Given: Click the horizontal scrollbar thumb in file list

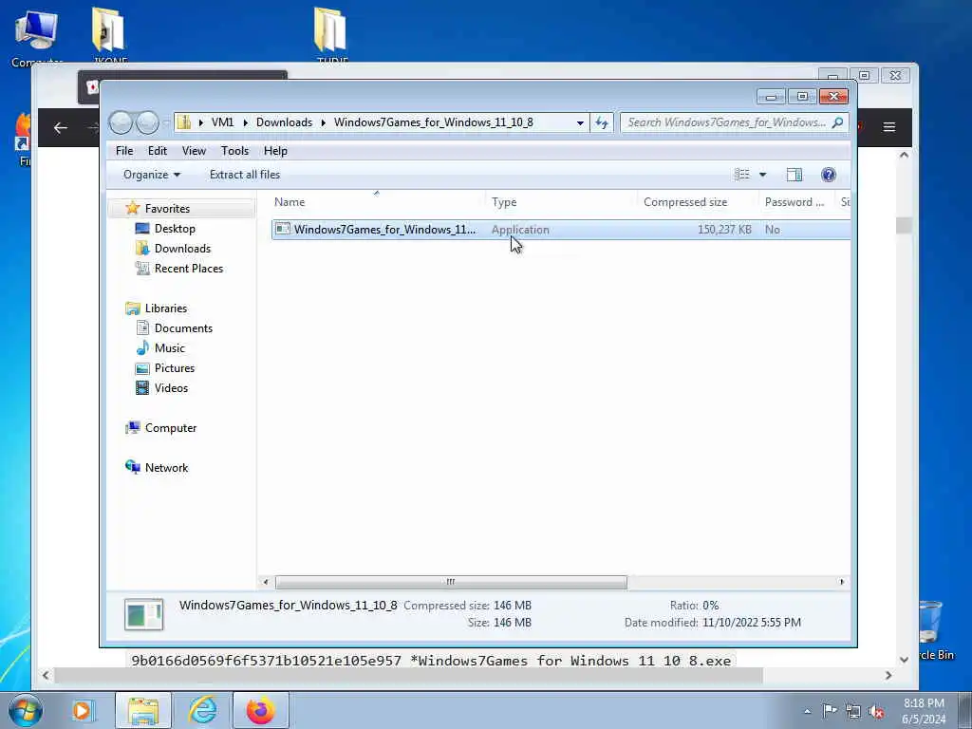Looking at the screenshot, I should (451, 582).
